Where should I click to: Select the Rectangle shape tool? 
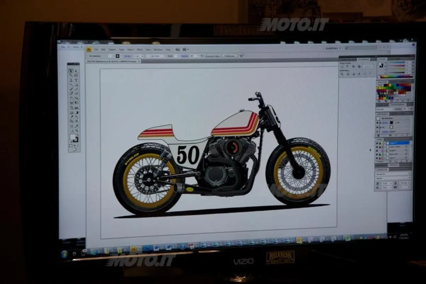(x=76, y=84)
